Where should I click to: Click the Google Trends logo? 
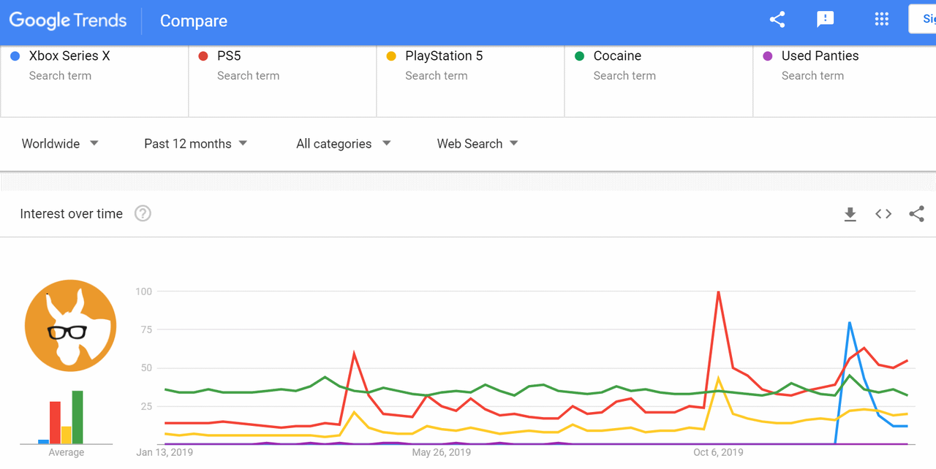pos(68,20)
